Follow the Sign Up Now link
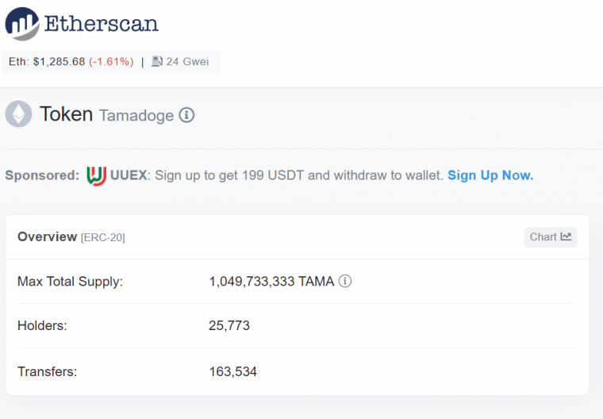 pyautogui.click(x=490, y=175)
